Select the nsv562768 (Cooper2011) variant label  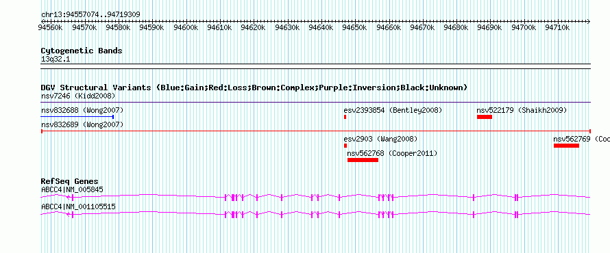coord(392,154)
